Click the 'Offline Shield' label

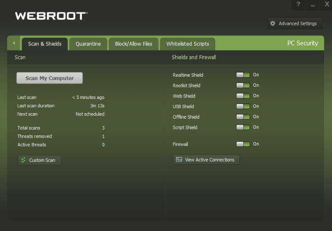point(186,117)
